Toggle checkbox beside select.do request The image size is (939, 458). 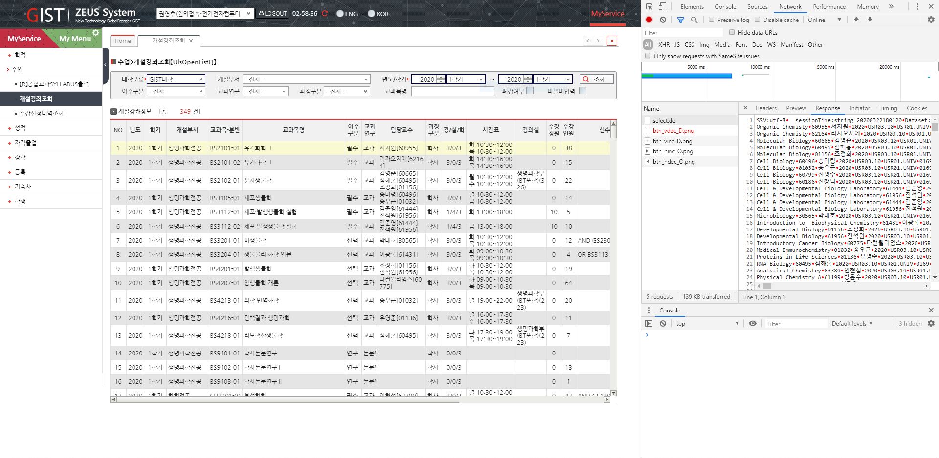coord(648,120)
